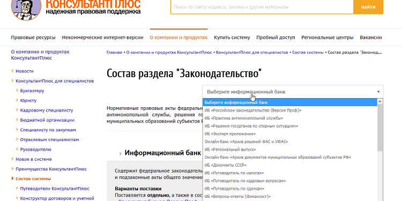Image resolution: width=402 pixels, height=201 pixels.
Task: Open Вакансии menu item
Action: (371, 38)
